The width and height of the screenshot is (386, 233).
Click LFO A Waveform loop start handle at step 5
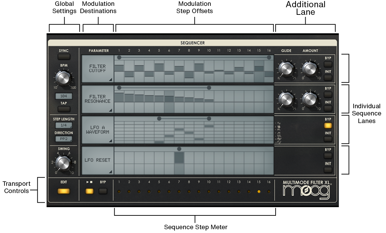click(159, 119)
